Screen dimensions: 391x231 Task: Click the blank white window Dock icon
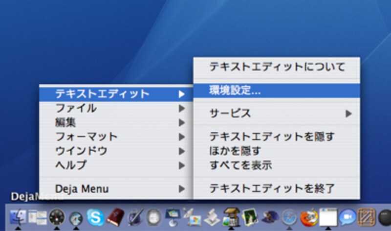[328, 217]
